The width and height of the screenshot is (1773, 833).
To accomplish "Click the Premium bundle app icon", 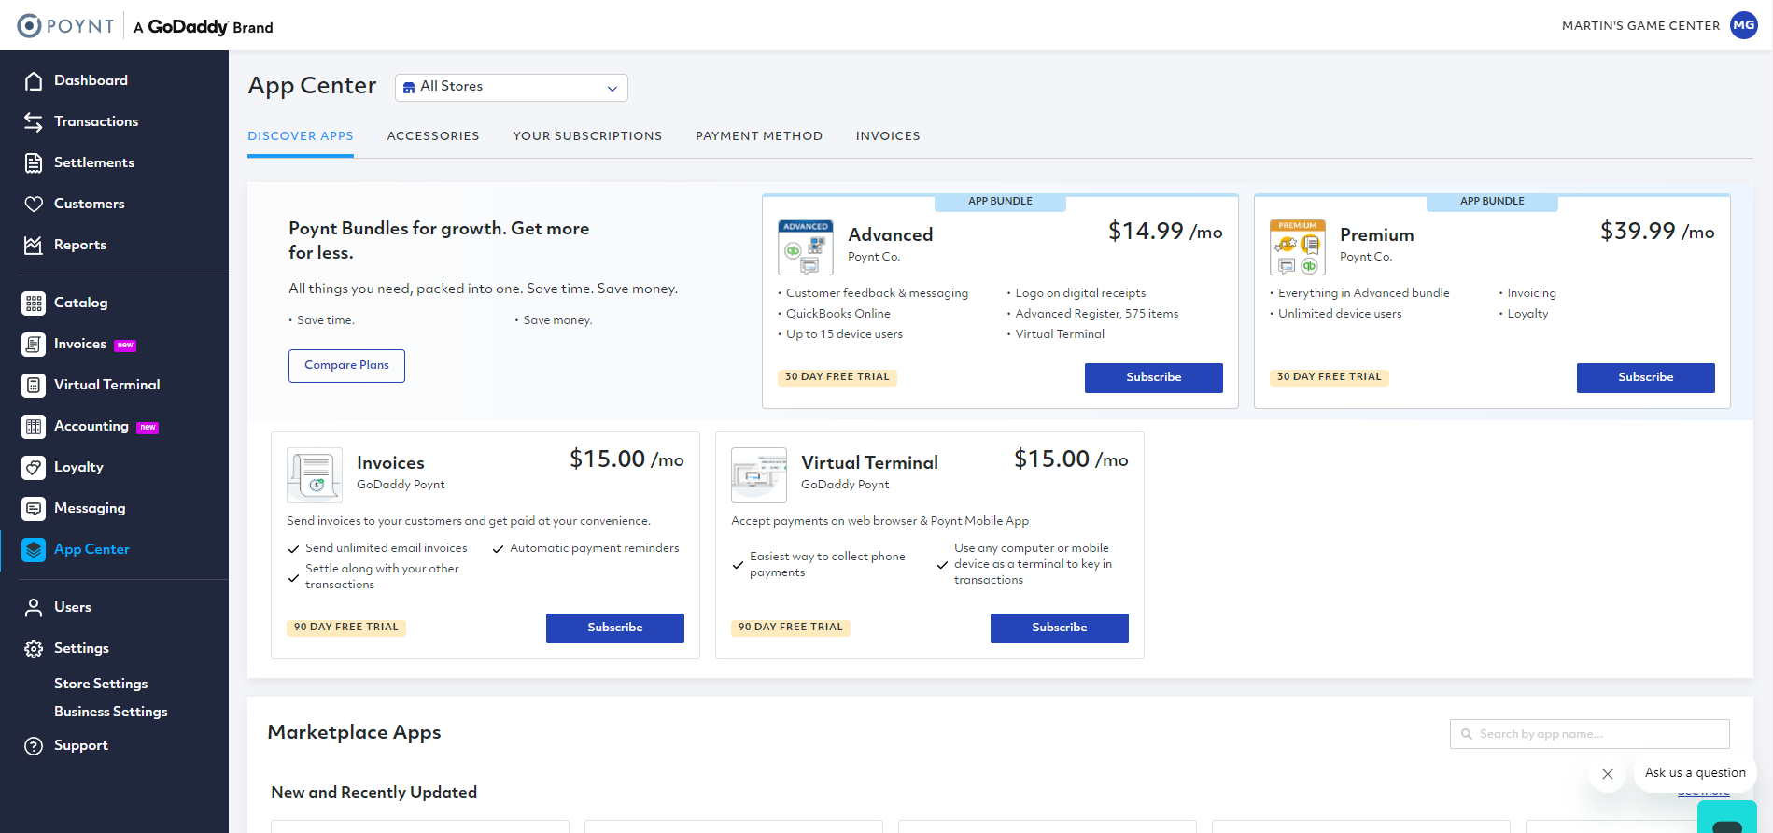I will [x=1298, y=247].
